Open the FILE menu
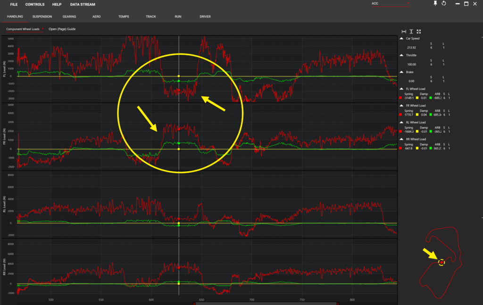This screenshot has width=483, height=305. pos(14,4)
